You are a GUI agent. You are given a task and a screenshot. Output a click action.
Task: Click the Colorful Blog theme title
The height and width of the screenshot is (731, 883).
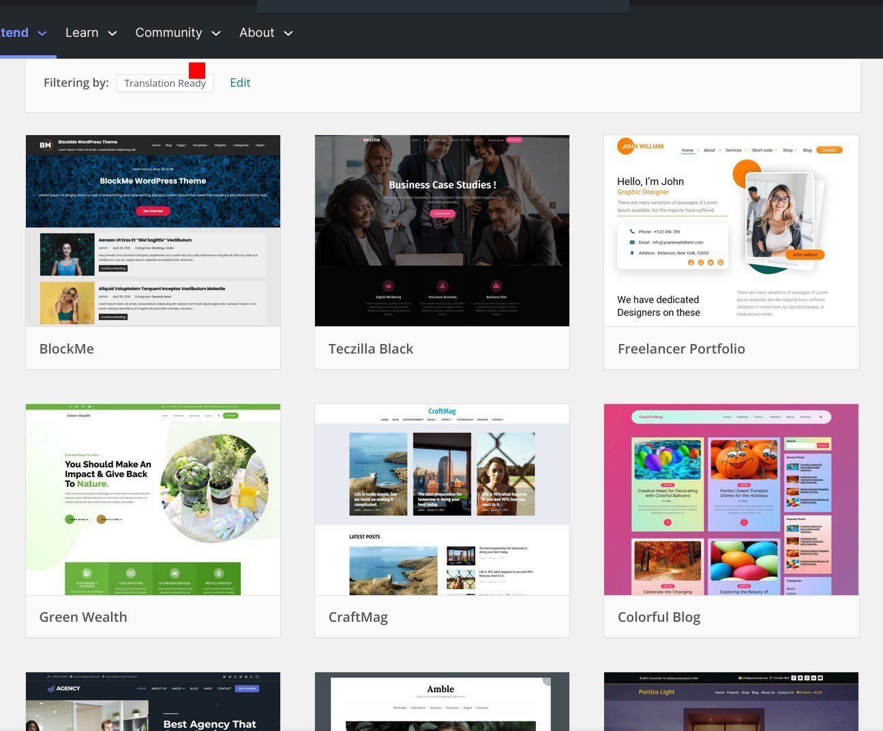click(x=659, y=617)
